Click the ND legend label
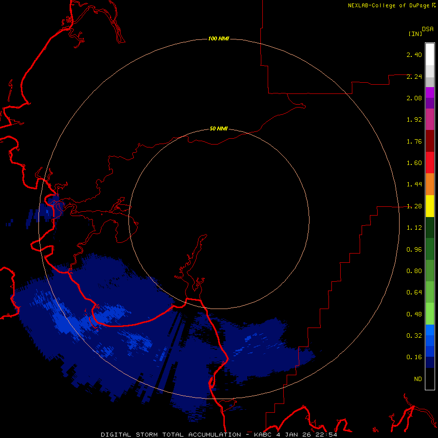The image size is (438, 438). point(418,379)
